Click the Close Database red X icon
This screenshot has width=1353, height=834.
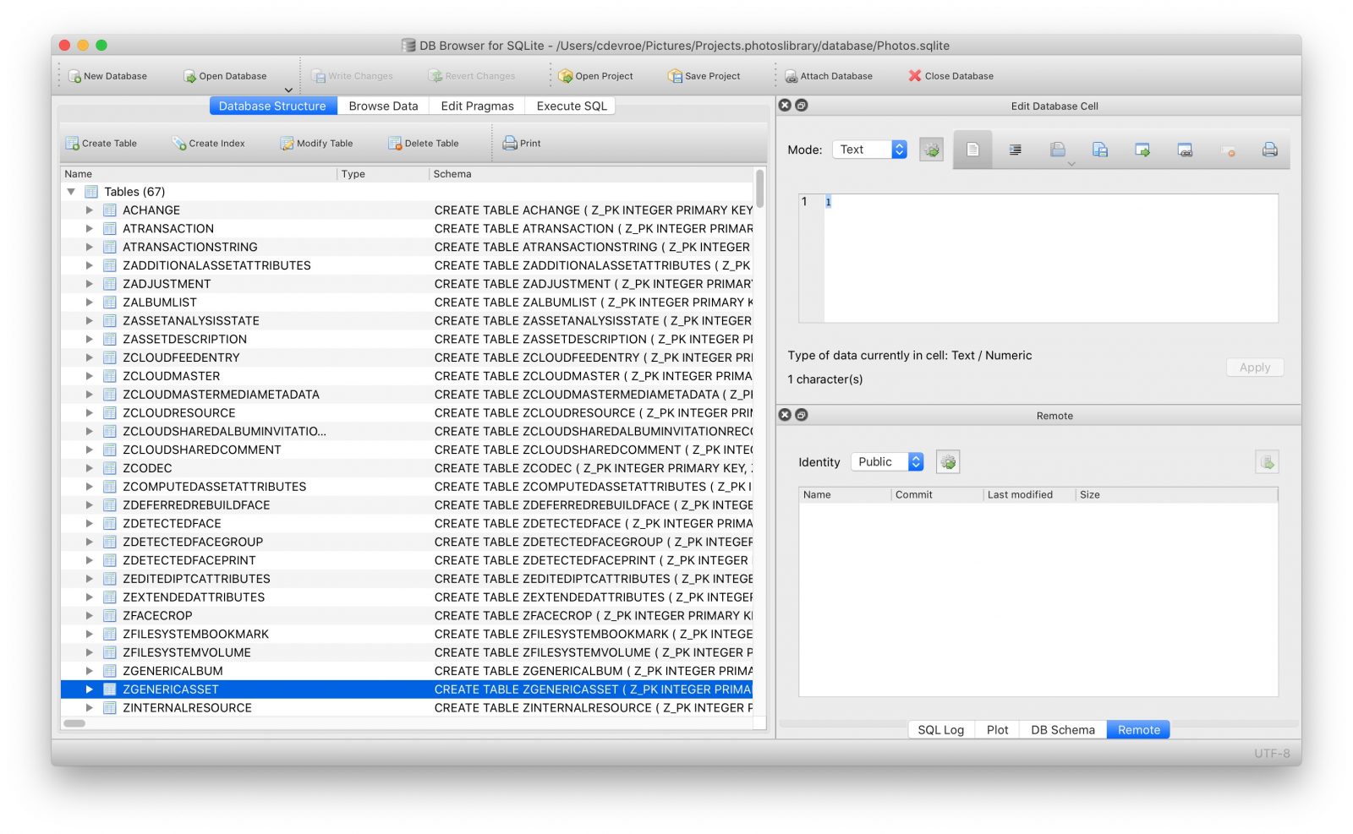click(915, 76)
